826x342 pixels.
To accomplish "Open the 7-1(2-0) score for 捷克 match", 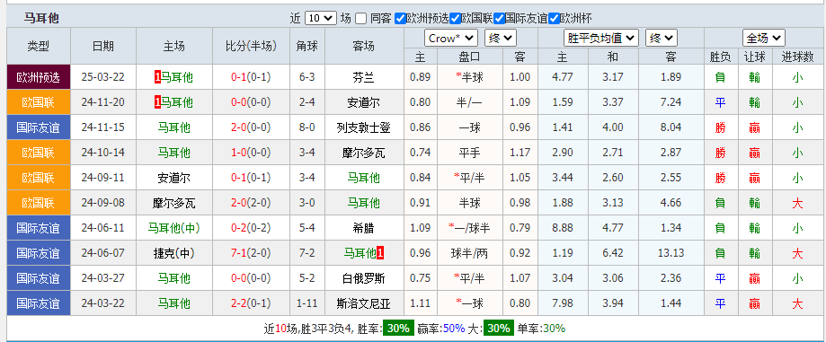I will click(x=251, y=253).
